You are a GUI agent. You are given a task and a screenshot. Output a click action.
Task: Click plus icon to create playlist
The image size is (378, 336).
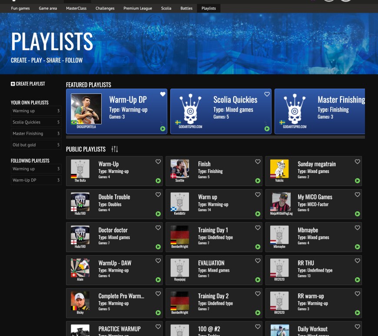coord(13,84)
